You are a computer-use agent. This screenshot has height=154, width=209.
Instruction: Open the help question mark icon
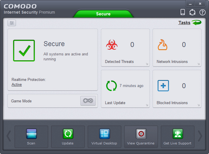[202, 12]
